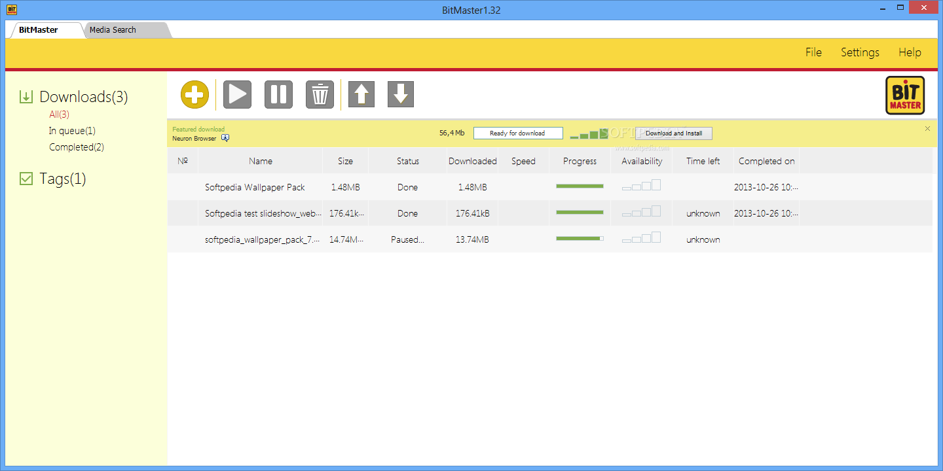Image resolution: width=943 pixels, height=471 pixels.
Task: Start selected download with play button
Action: pos(237,95)
